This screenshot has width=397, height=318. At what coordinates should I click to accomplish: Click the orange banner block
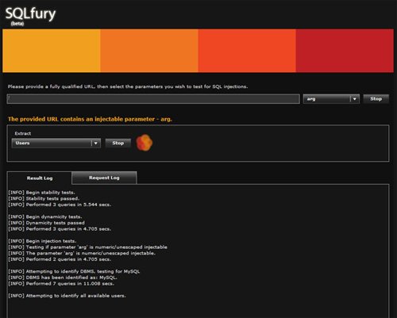coord(149,51)
